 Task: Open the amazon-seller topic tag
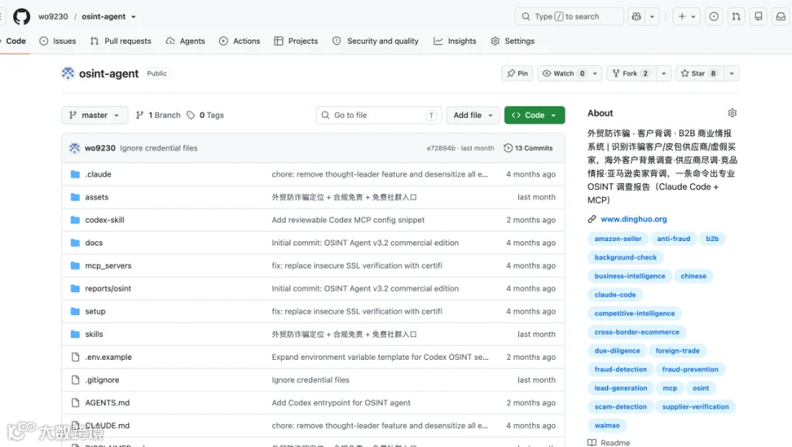tap(618, 239)
